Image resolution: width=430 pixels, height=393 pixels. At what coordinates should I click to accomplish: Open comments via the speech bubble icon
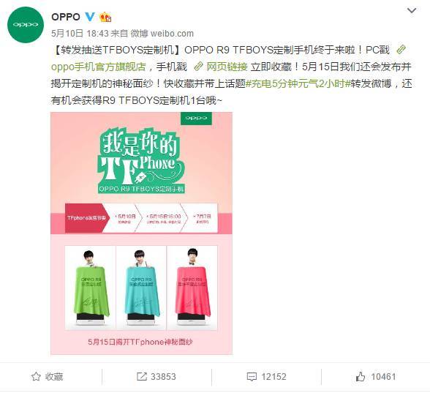pyautogui.click(x=252, y=376)
